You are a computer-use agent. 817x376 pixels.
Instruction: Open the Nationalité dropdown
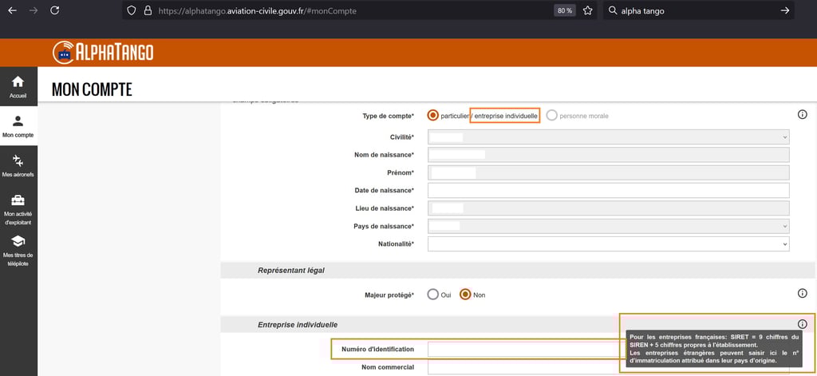coord(609,243)
